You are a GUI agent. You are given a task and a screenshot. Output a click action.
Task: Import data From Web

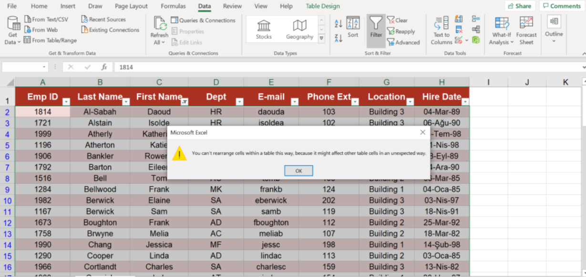click(41, 30)
